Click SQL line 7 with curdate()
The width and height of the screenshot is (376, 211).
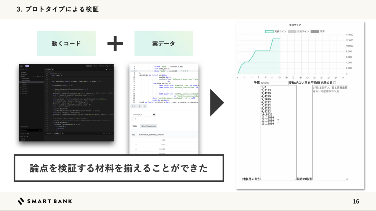tap(164, 71)
